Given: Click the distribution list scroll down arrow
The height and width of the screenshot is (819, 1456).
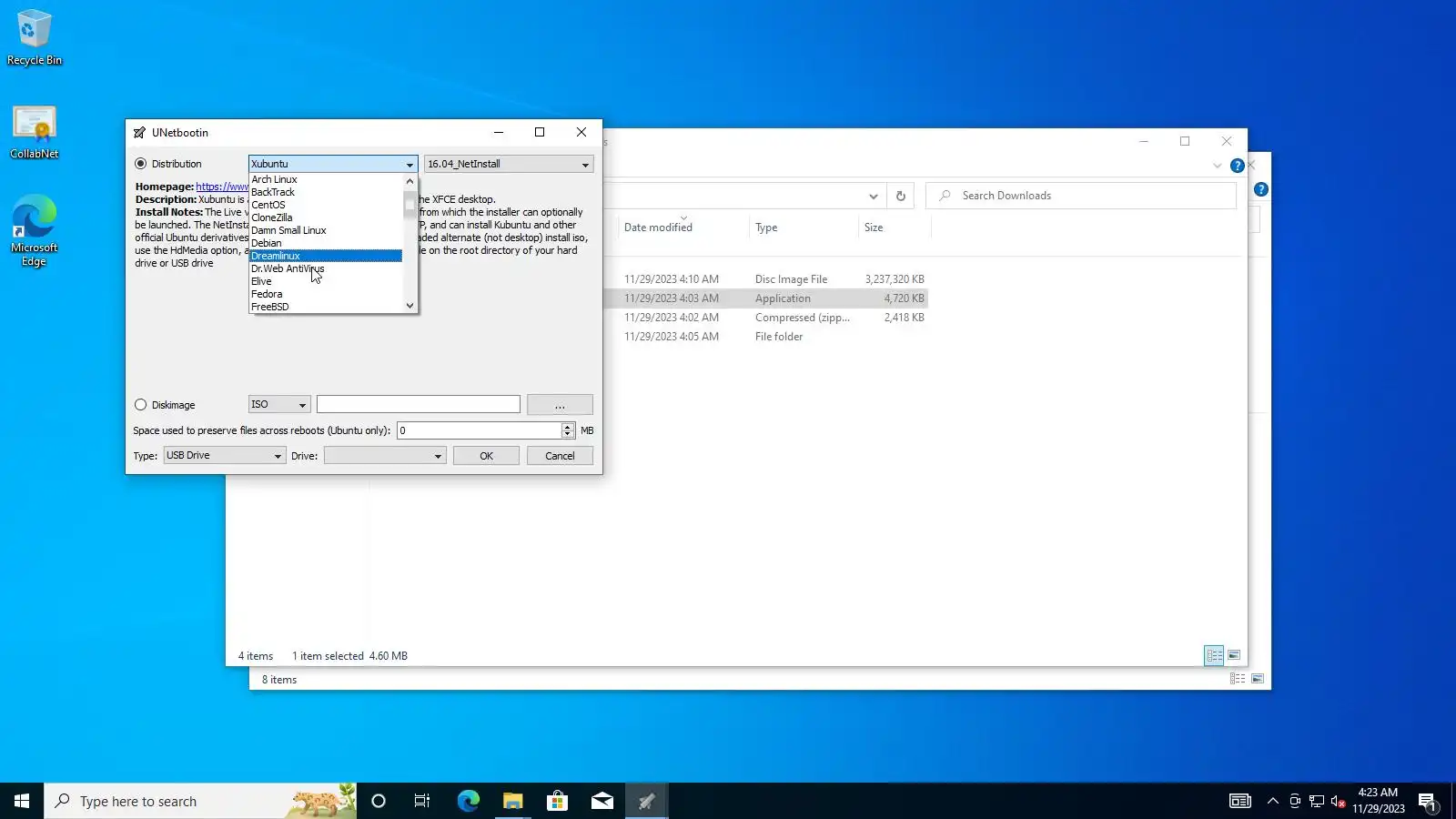Looking at the screenshot, I should pyautogui.click(x=409, y=306).
